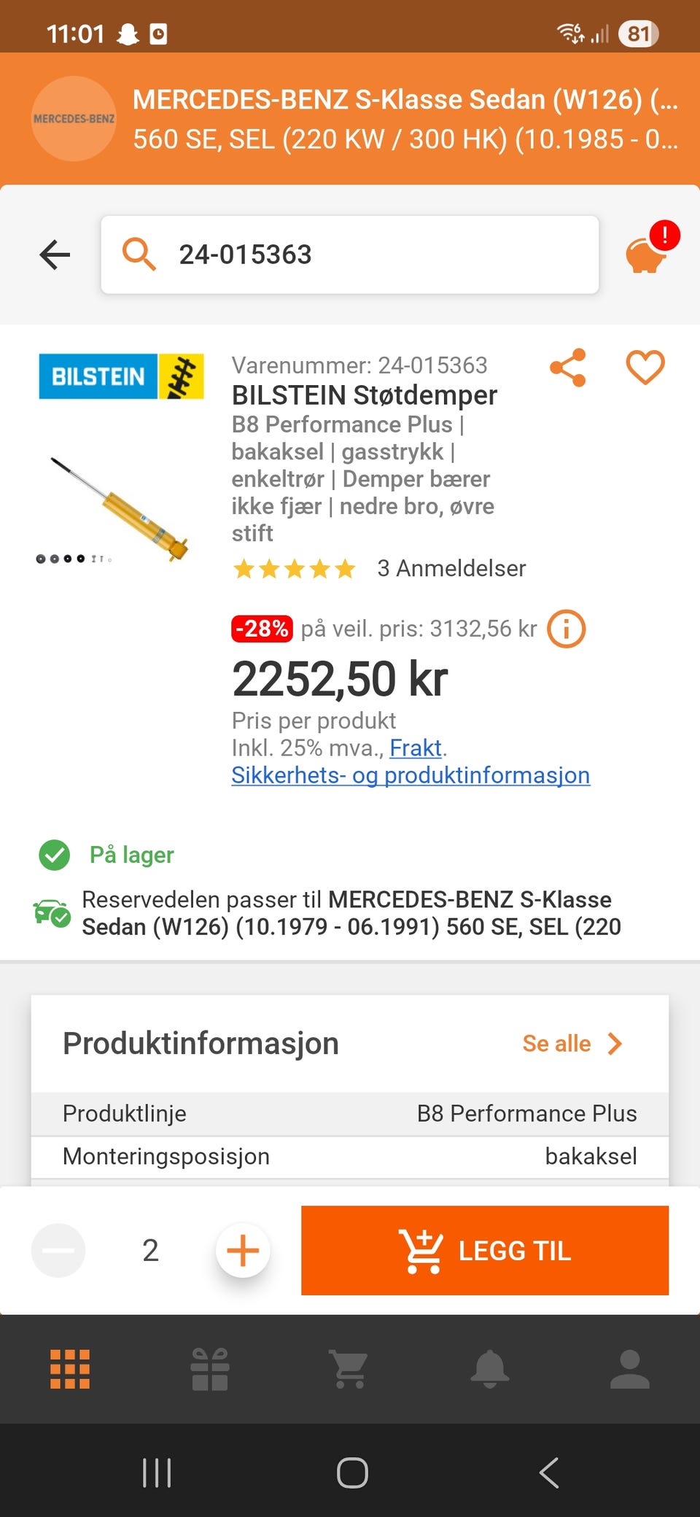Open the 3 Anmeldelser reviews
The image size is (700, 1517).
tap(451, 568)
